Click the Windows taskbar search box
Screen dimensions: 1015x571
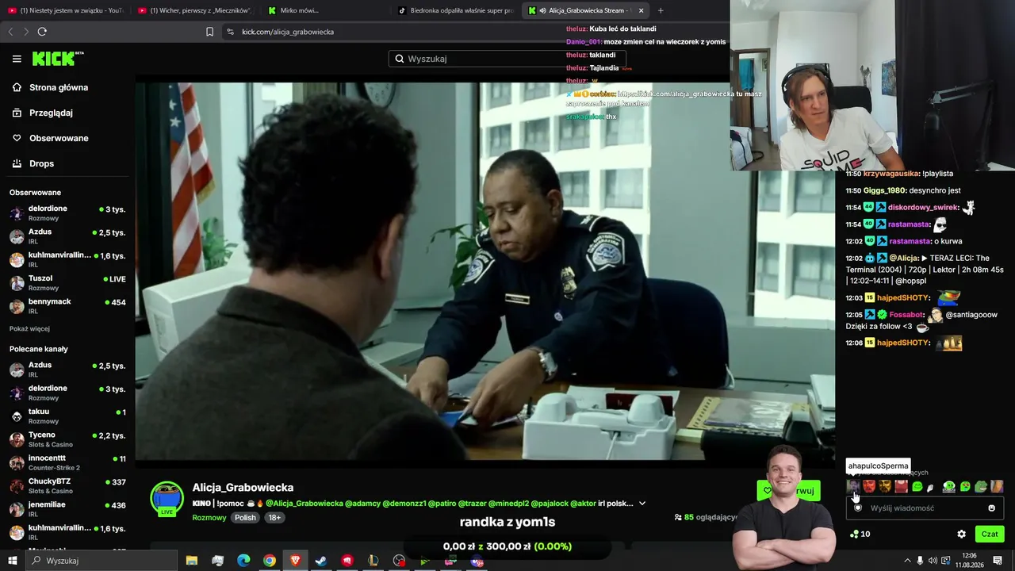pyautogui.click(x=102, y=561)
